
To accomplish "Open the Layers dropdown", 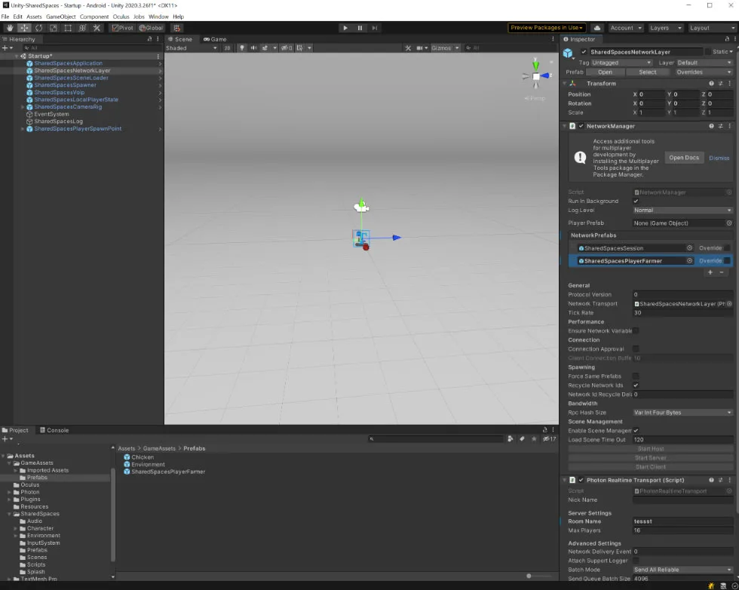I will coord(665,28).
